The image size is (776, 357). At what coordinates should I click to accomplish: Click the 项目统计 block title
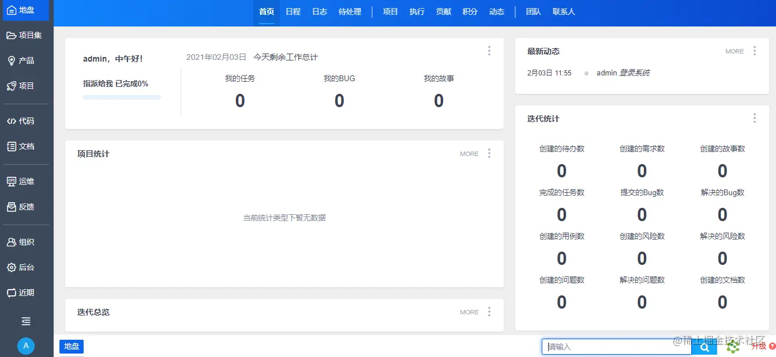pos(93,154)
